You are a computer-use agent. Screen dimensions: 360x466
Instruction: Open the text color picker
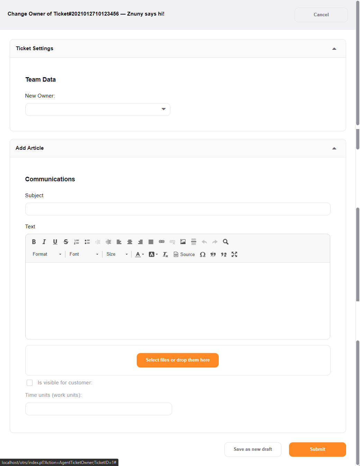tap(138, 254)
